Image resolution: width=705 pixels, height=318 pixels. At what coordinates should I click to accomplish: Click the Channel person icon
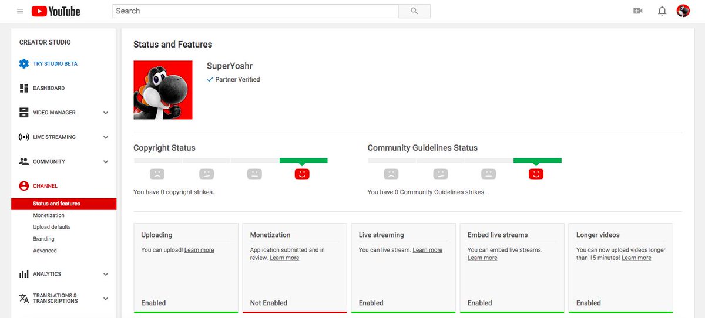click(24, 186)
